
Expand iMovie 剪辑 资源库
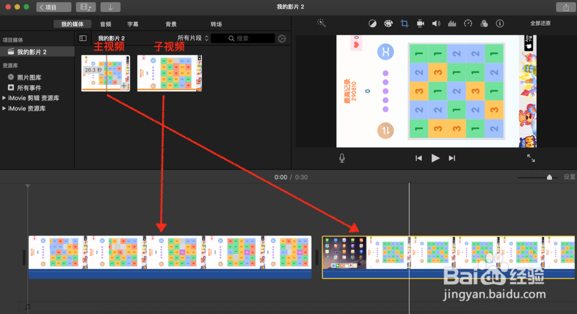click(x=4, y=98)
